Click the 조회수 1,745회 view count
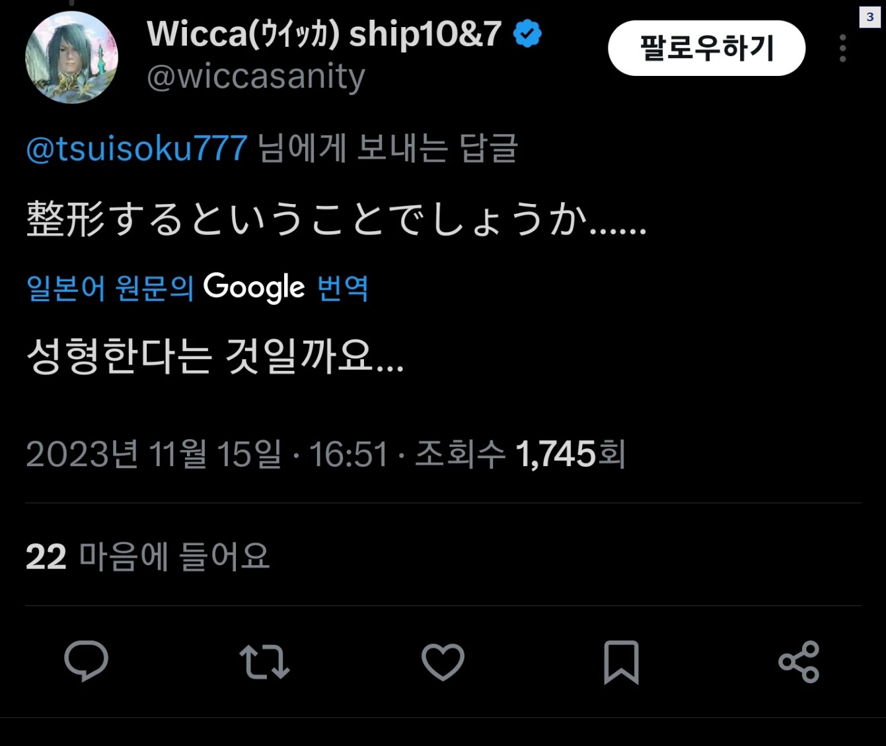 click(519, 454)
